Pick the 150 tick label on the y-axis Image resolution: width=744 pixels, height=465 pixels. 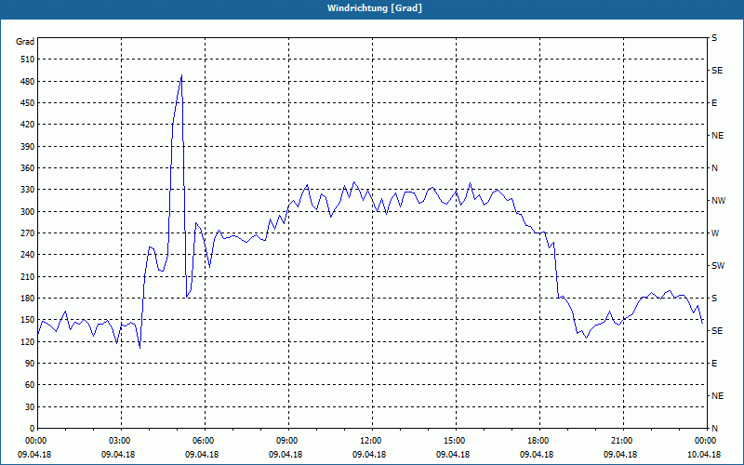tap(28, 320)
